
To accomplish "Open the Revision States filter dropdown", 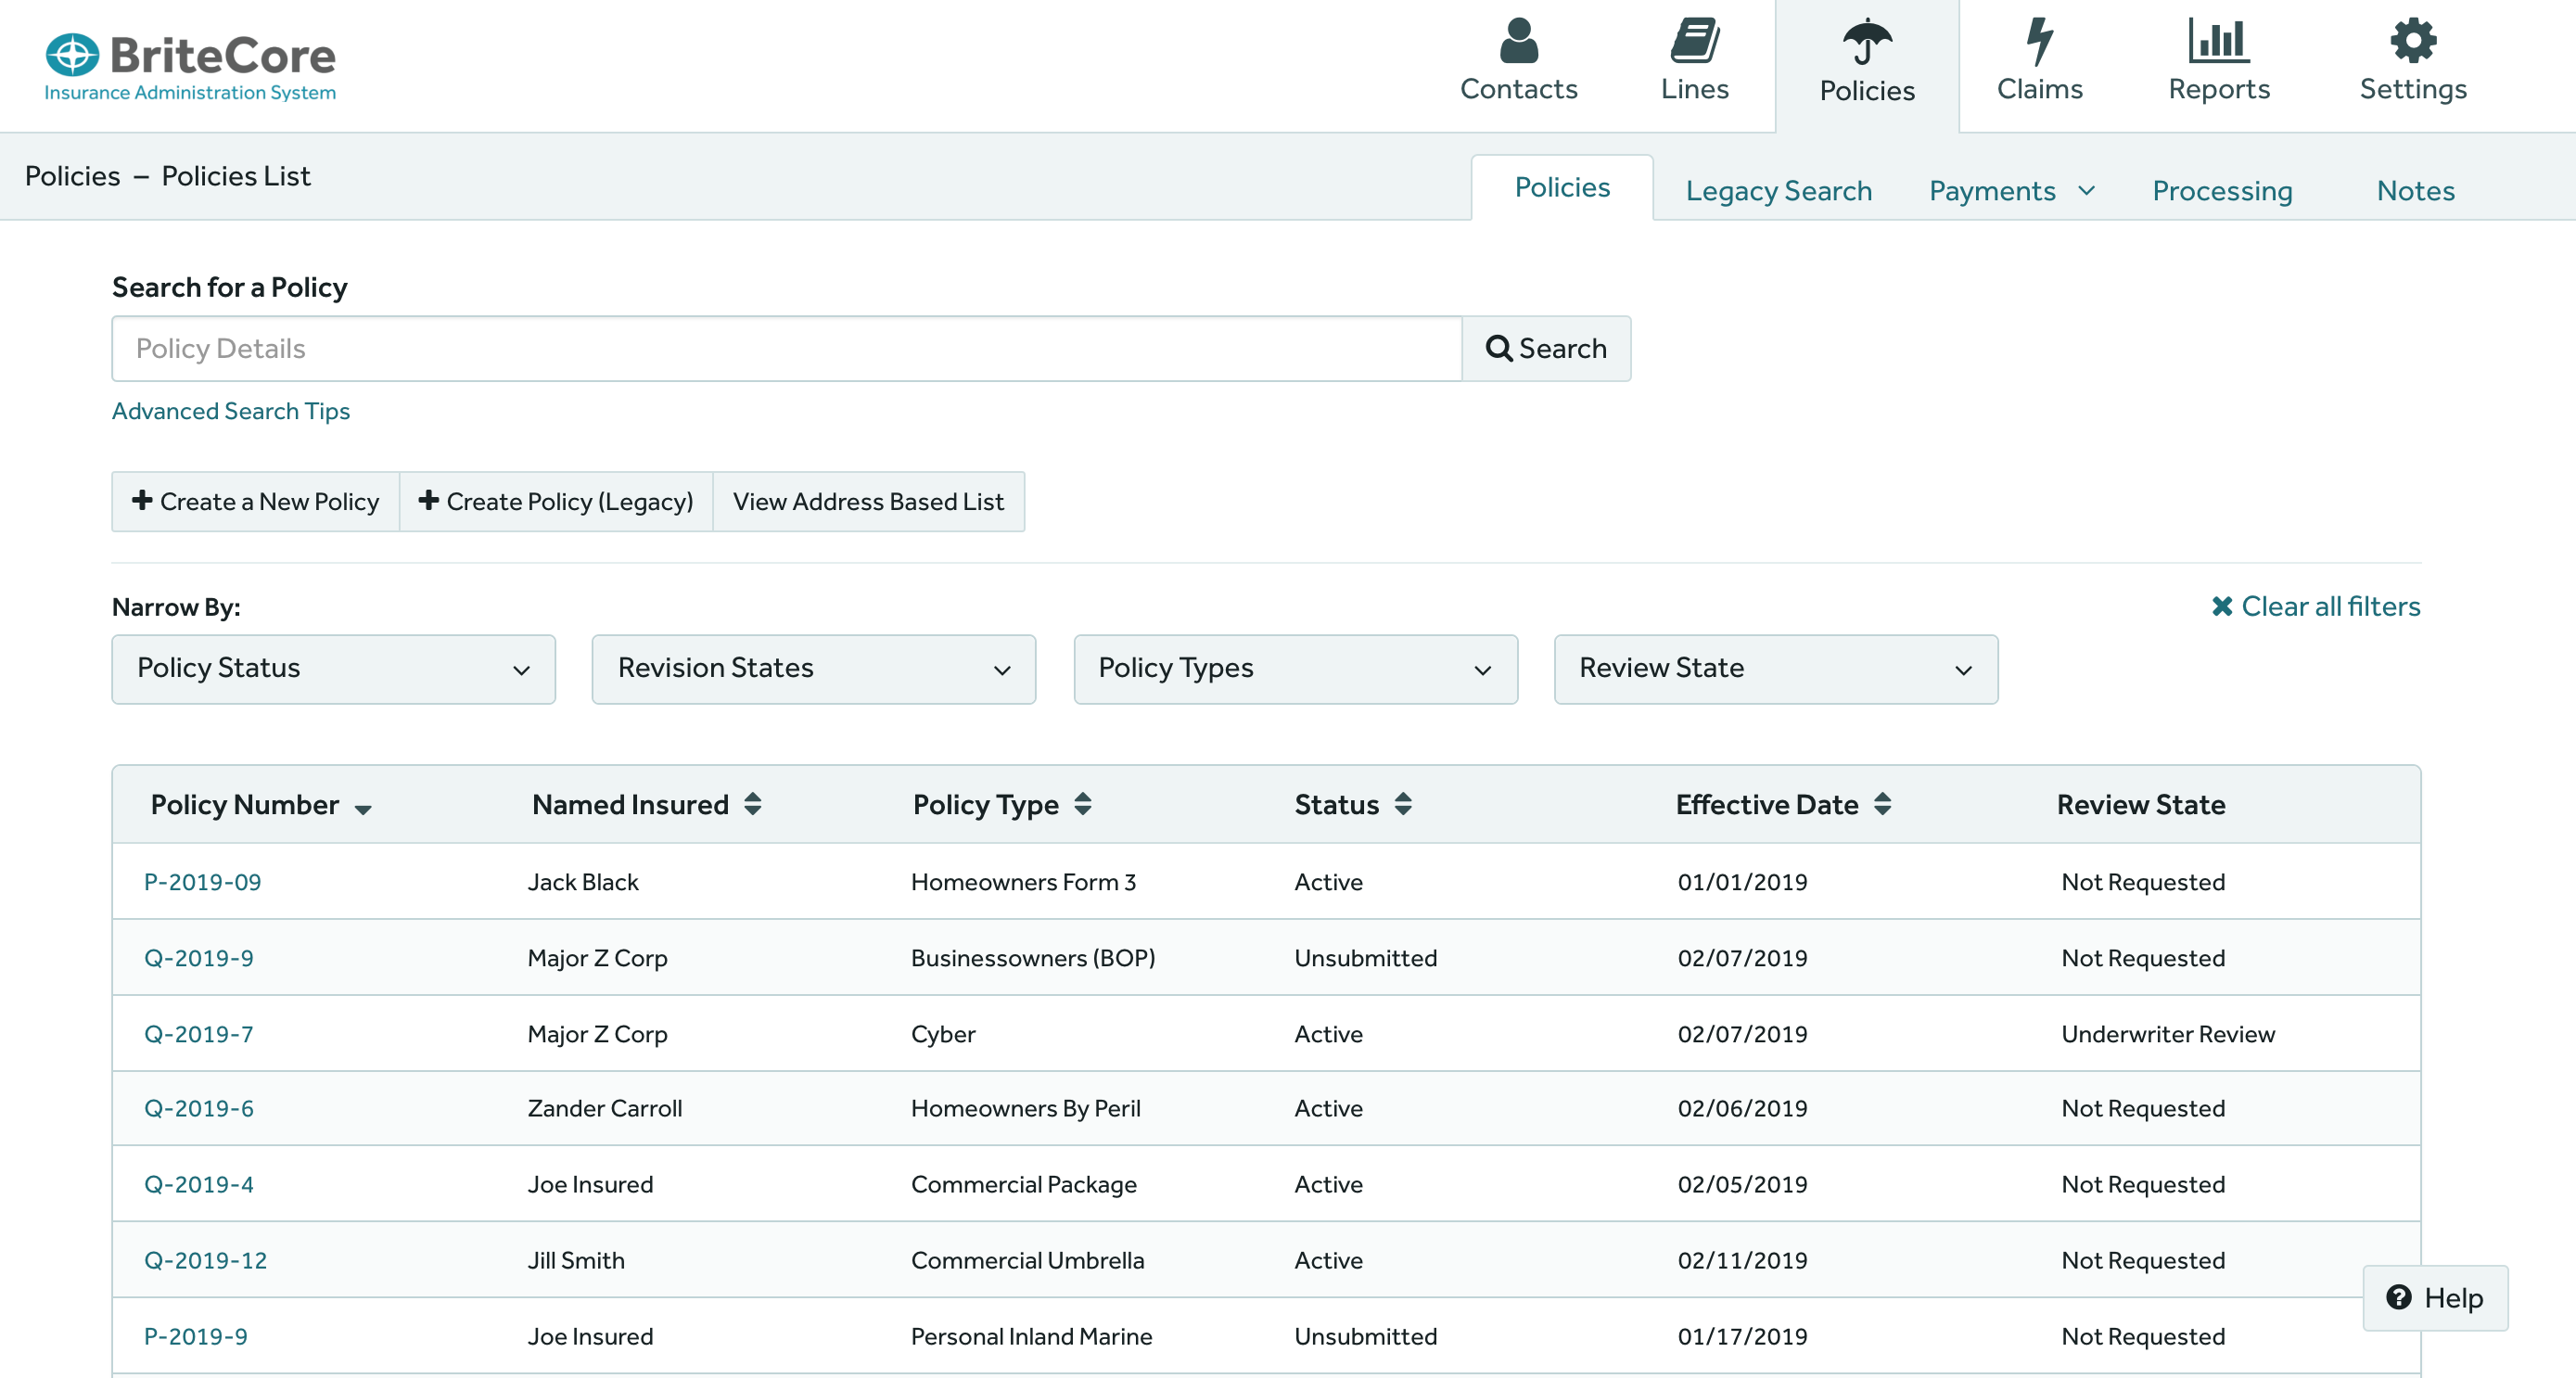I will tap(813, 669).
